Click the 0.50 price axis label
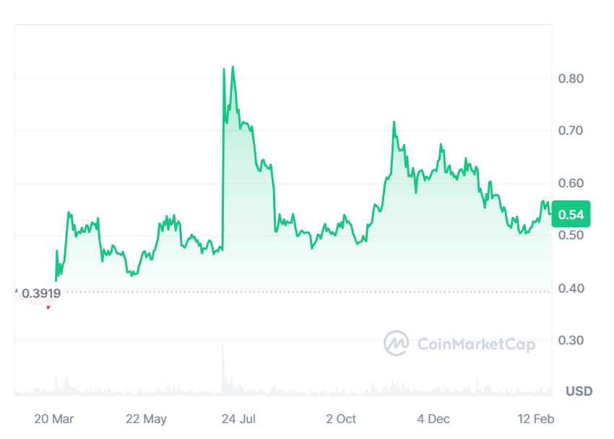Screen dimensions: 614x439 [x=571, y=236]
